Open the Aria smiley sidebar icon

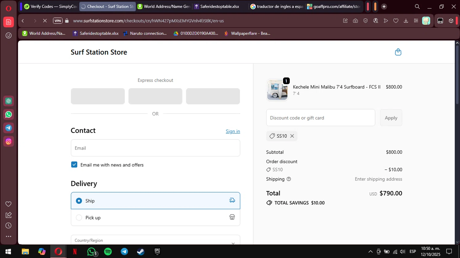9,36
